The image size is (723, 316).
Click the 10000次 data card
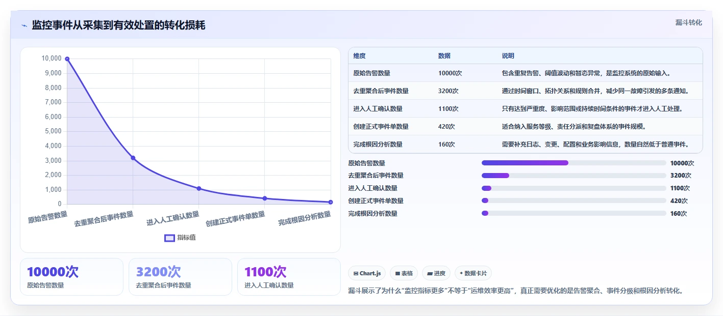[x=71, y=277]
